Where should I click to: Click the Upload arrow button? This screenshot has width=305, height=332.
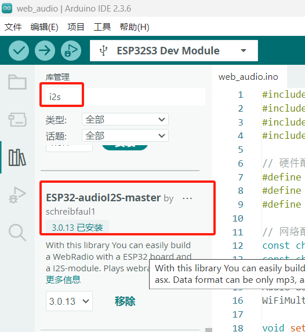pyautogui.click(x=45, y=50)
